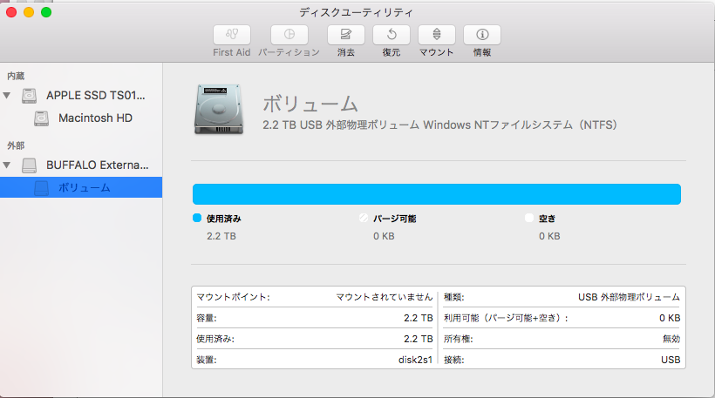Click the blue disk usage bar
Screen dimensions: 715x398
point(436,194)
